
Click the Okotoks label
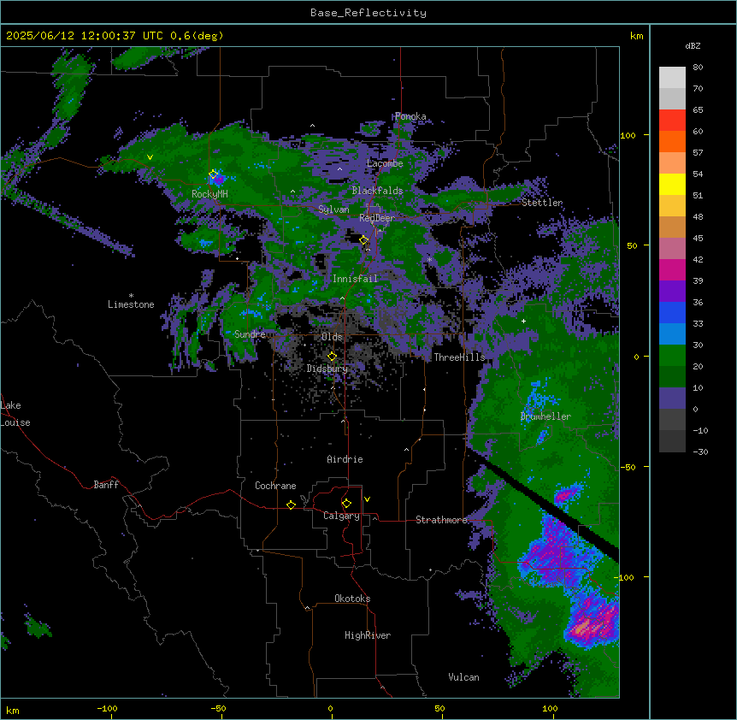[x=352, y=599]
